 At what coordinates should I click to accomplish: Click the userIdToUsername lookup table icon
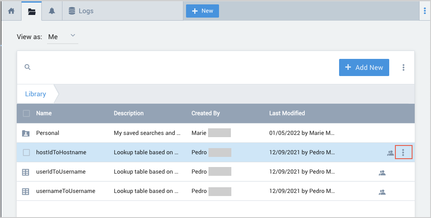tap(26, 172)
